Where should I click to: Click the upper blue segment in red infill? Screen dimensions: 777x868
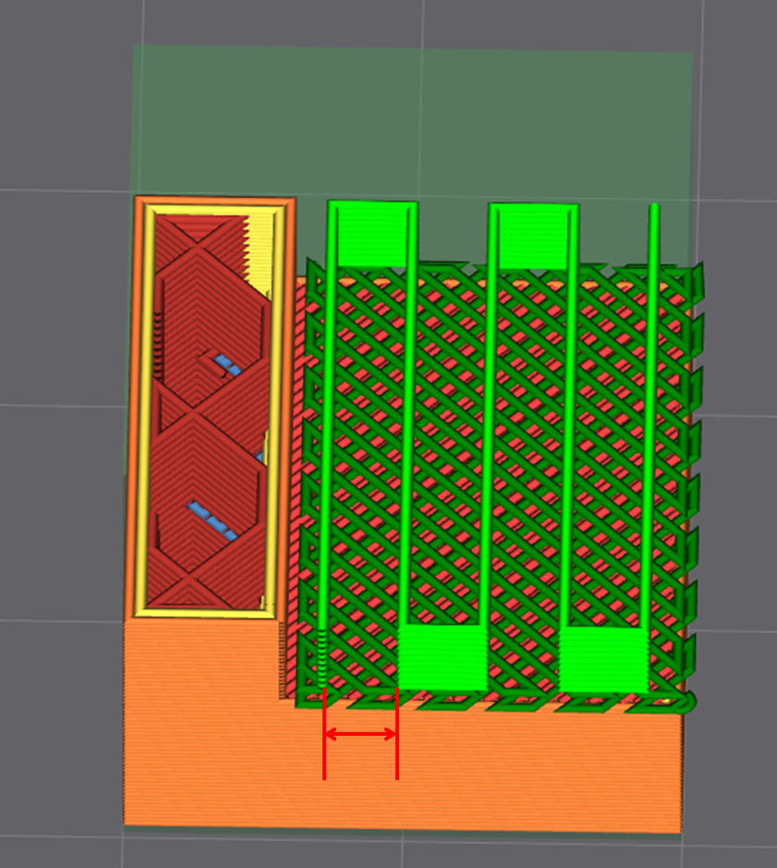(228, 365)
